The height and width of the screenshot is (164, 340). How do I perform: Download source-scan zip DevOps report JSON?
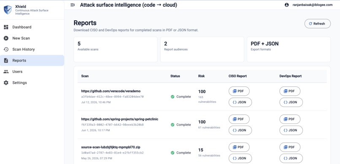pyautogui.click(x=291, y=158)
